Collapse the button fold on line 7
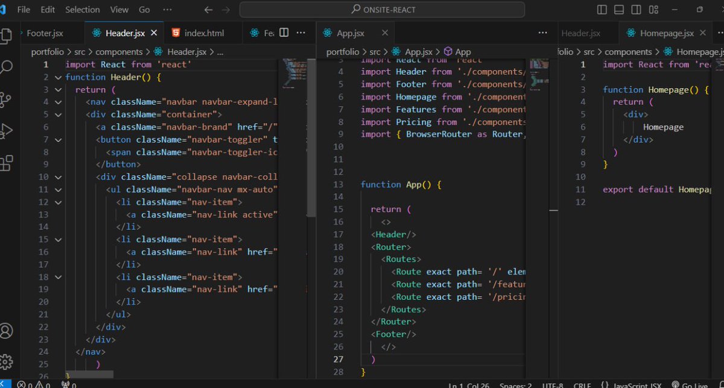This screenshot has height=388, width=724. [59, 139]
